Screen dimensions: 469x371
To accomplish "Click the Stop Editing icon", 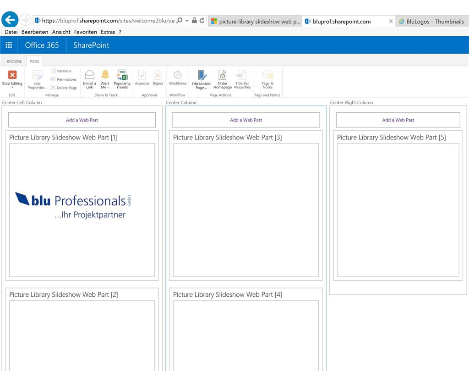I will point(12,75).
